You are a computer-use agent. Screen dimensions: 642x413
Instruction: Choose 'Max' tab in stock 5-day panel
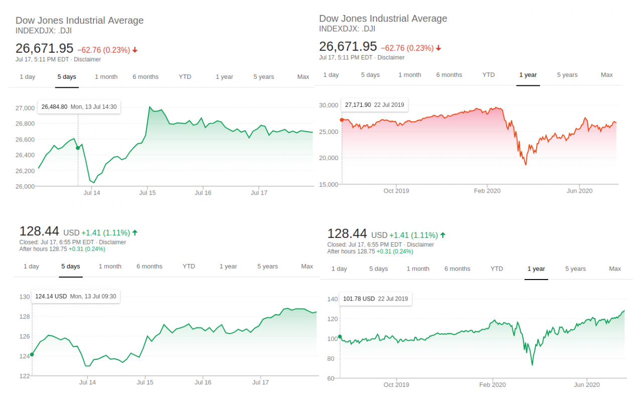tap(307, 266)
